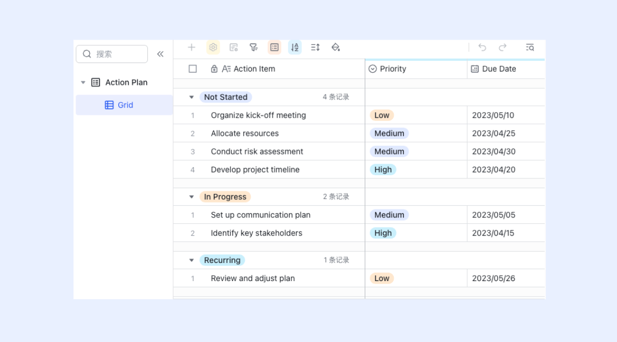Select the Grid view
Screen dimensions: 617x342
click(124, 105)
